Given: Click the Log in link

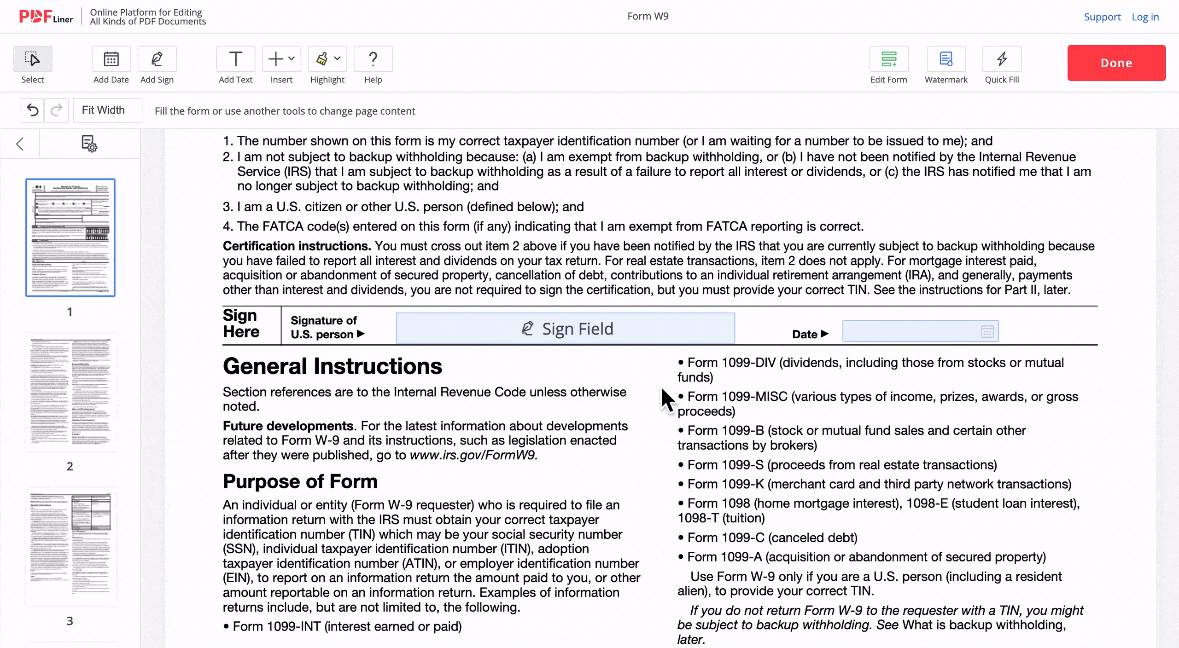Looking at the screenshot, I should 1145,17.
